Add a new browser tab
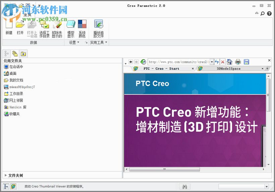Image resolution: width=275 pixels, height=192 pixels. pyautogui.click(x=268, y=68)
